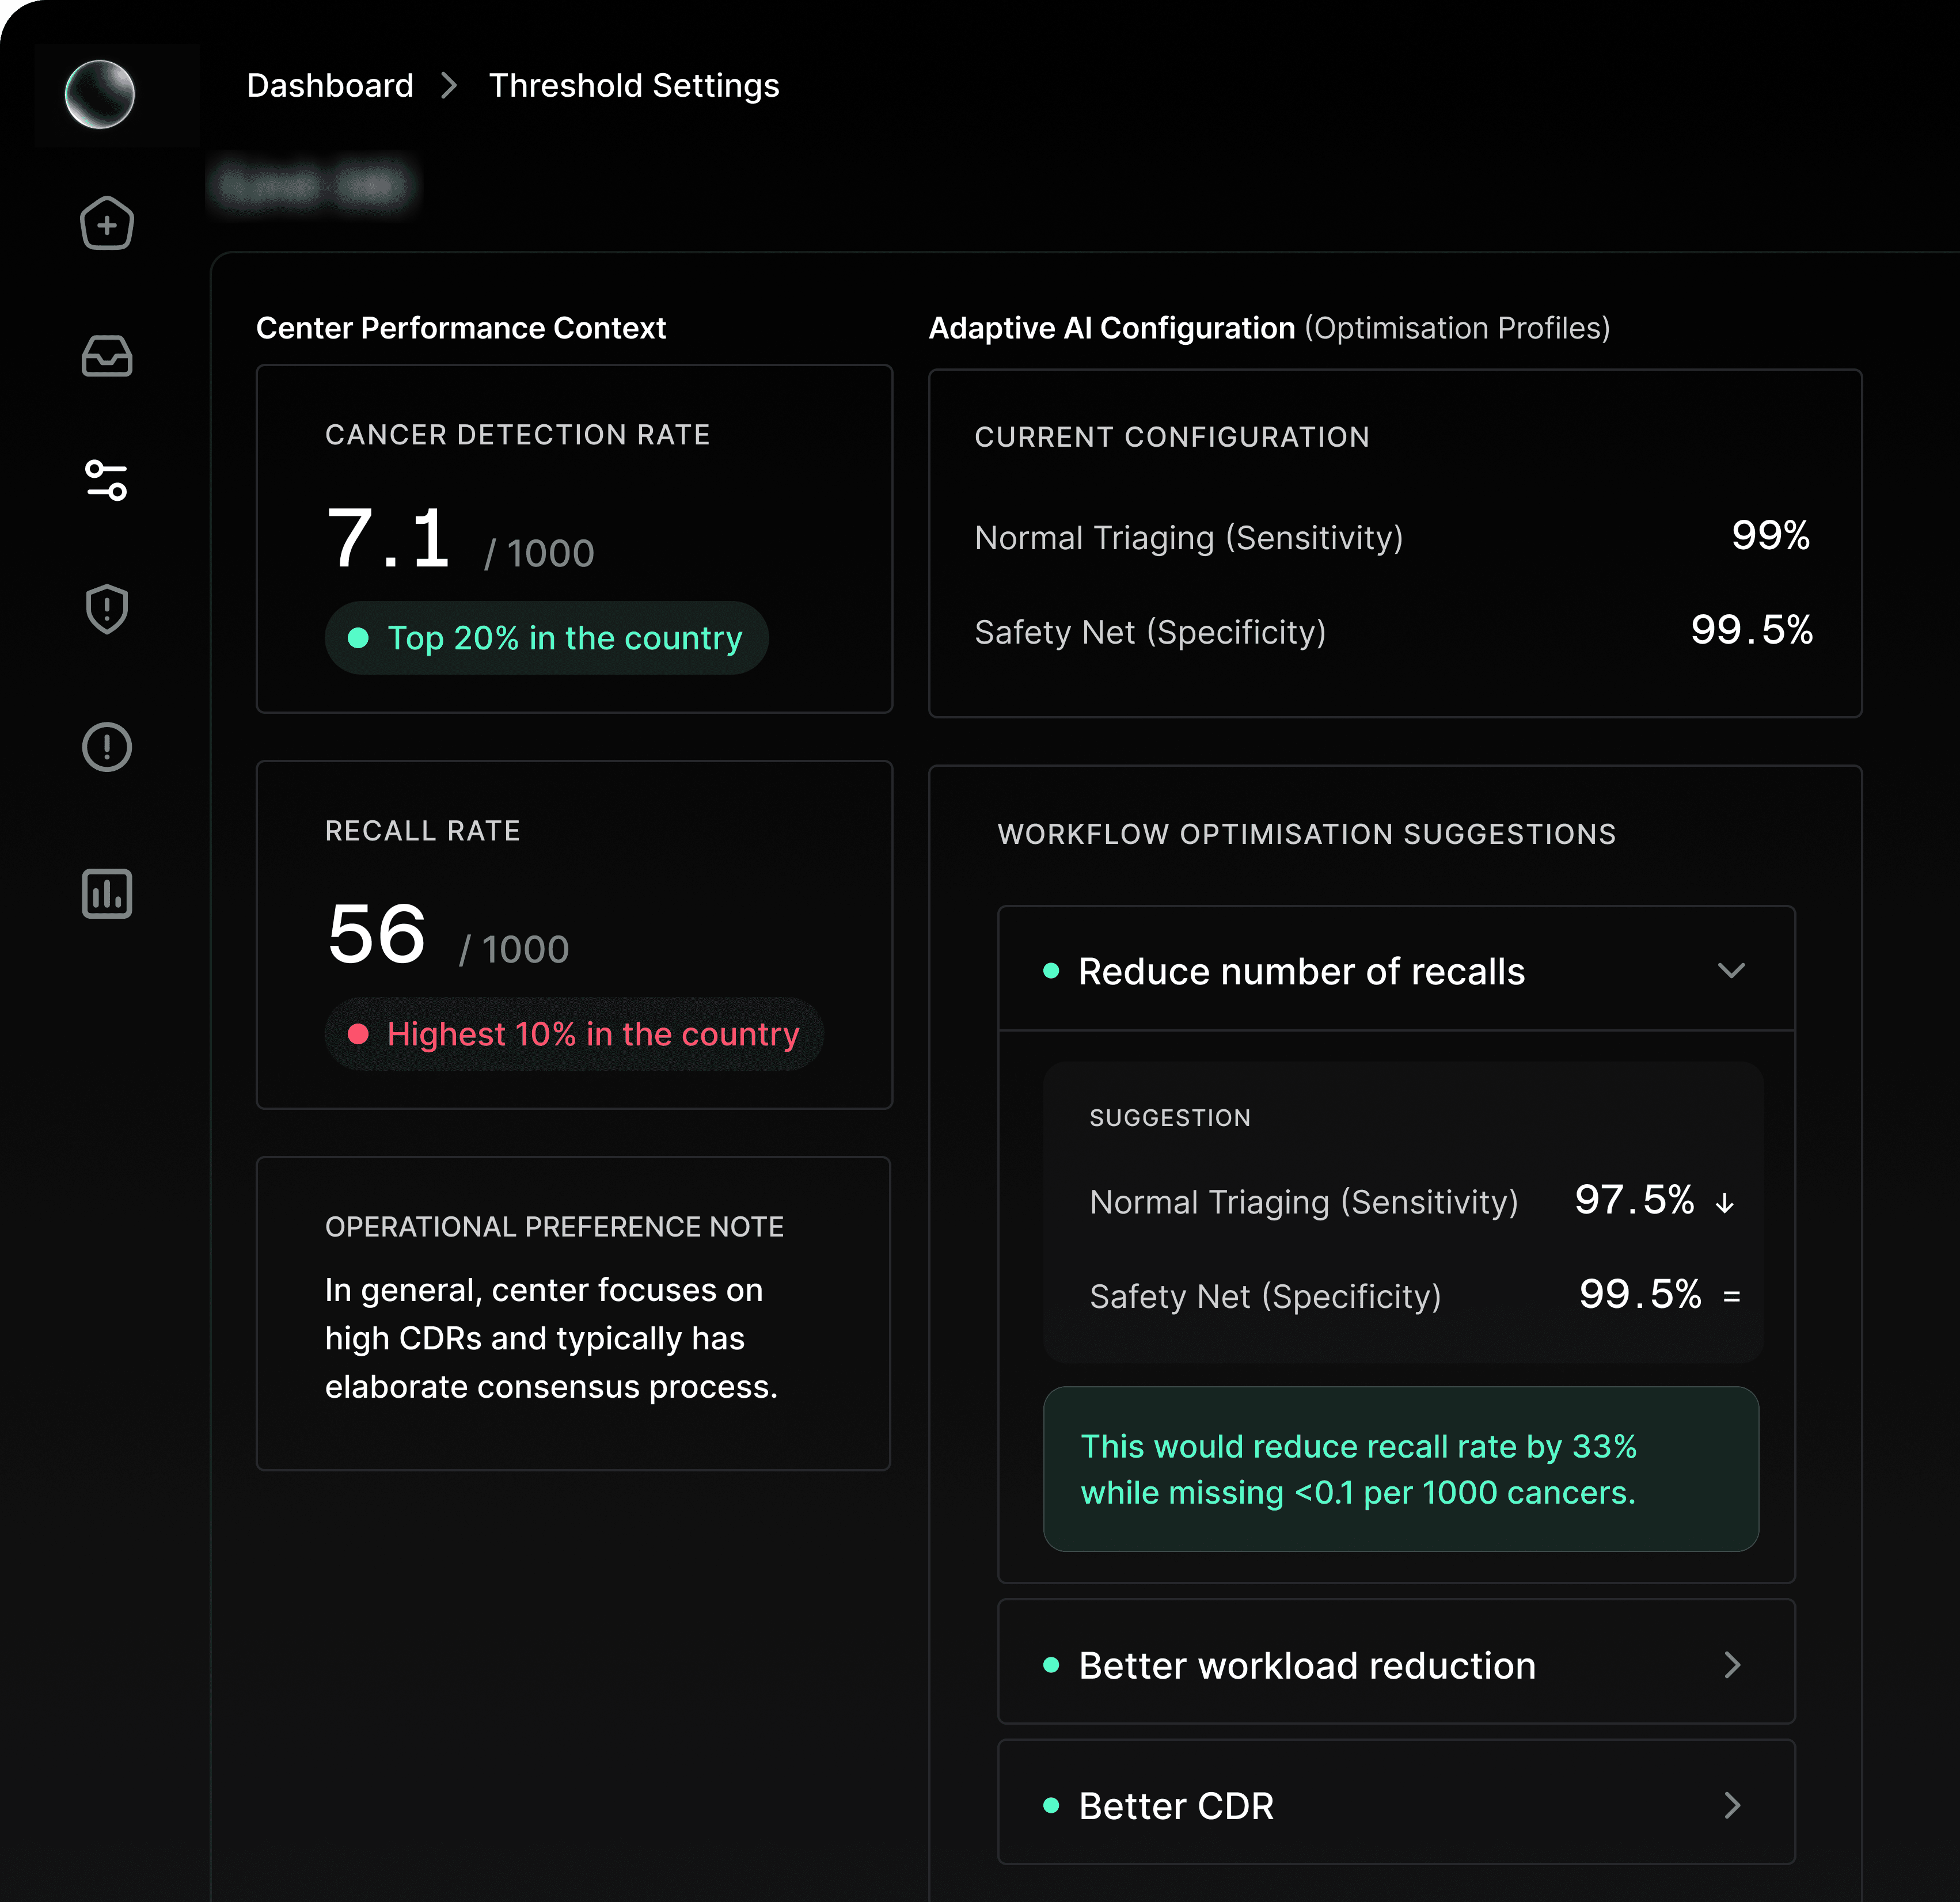This screenshot has height=1902, width=1960.
Task: Click the Top 20% in the country badge
Action: tap(546, 638)
